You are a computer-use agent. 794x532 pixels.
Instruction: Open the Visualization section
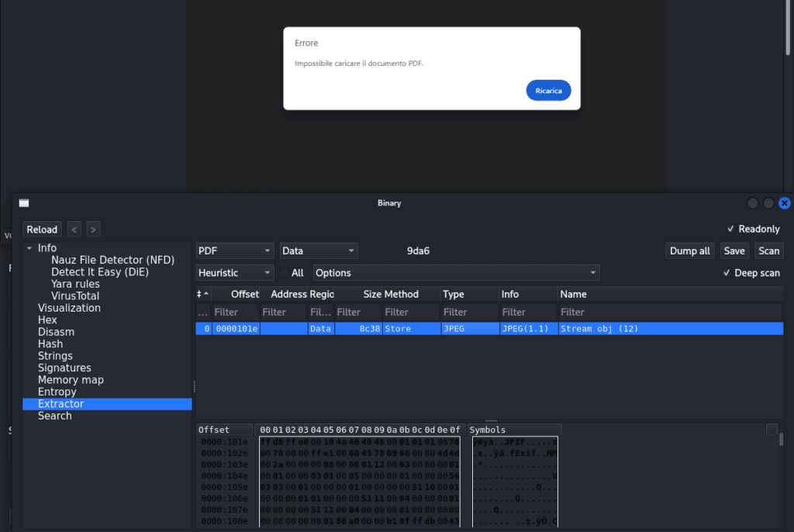69,308
